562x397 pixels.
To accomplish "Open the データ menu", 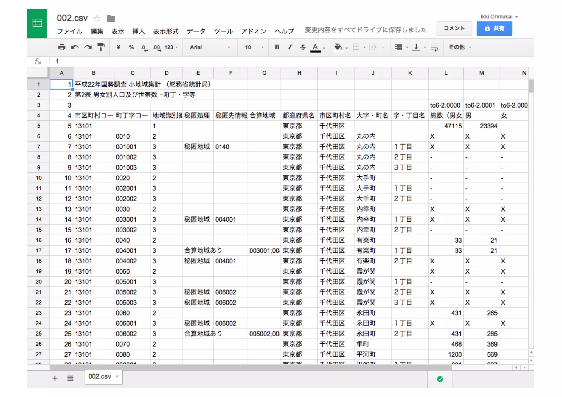I will [196, 31].
